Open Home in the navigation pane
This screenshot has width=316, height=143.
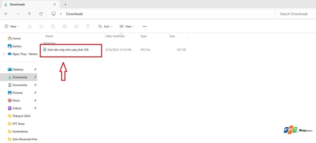(x=17, y=38)
